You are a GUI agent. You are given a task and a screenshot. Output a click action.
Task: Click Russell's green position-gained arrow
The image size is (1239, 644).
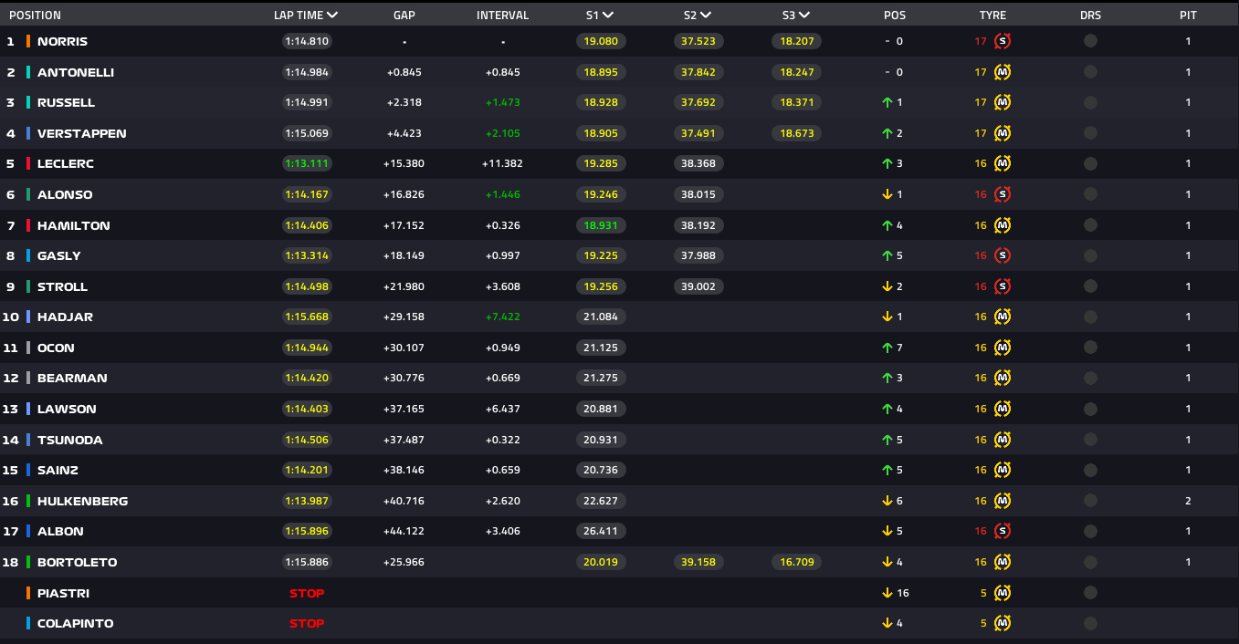pyautogui.click(x=887, y=103)
